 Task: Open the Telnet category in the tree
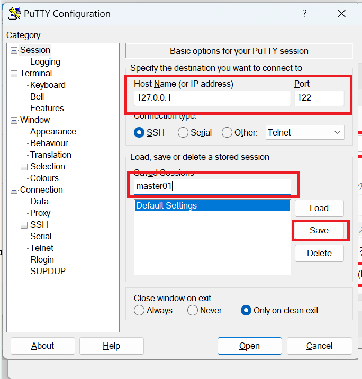pyautogui.click(x=42, y=248)
